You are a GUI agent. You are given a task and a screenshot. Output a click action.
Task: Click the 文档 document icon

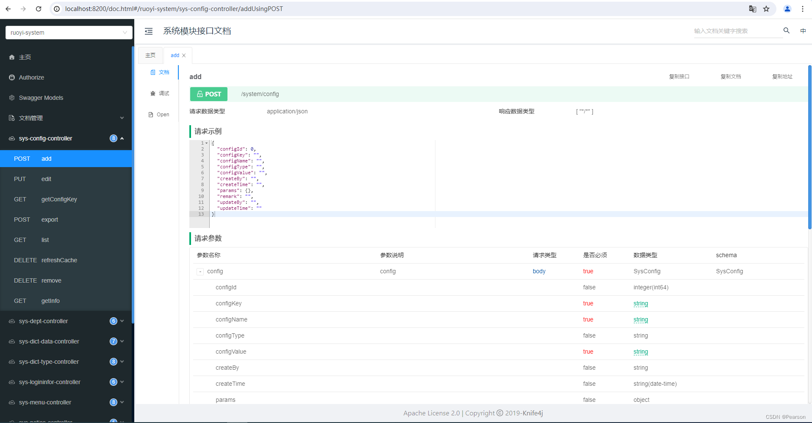point(153,72)
